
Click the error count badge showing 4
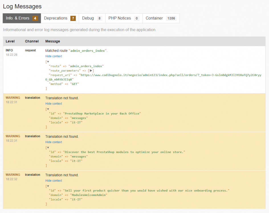35,18
